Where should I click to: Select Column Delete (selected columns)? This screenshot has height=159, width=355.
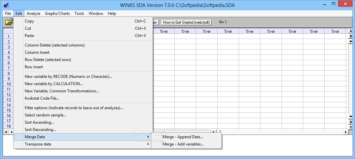pyautogui.click(x=83, y=45)
